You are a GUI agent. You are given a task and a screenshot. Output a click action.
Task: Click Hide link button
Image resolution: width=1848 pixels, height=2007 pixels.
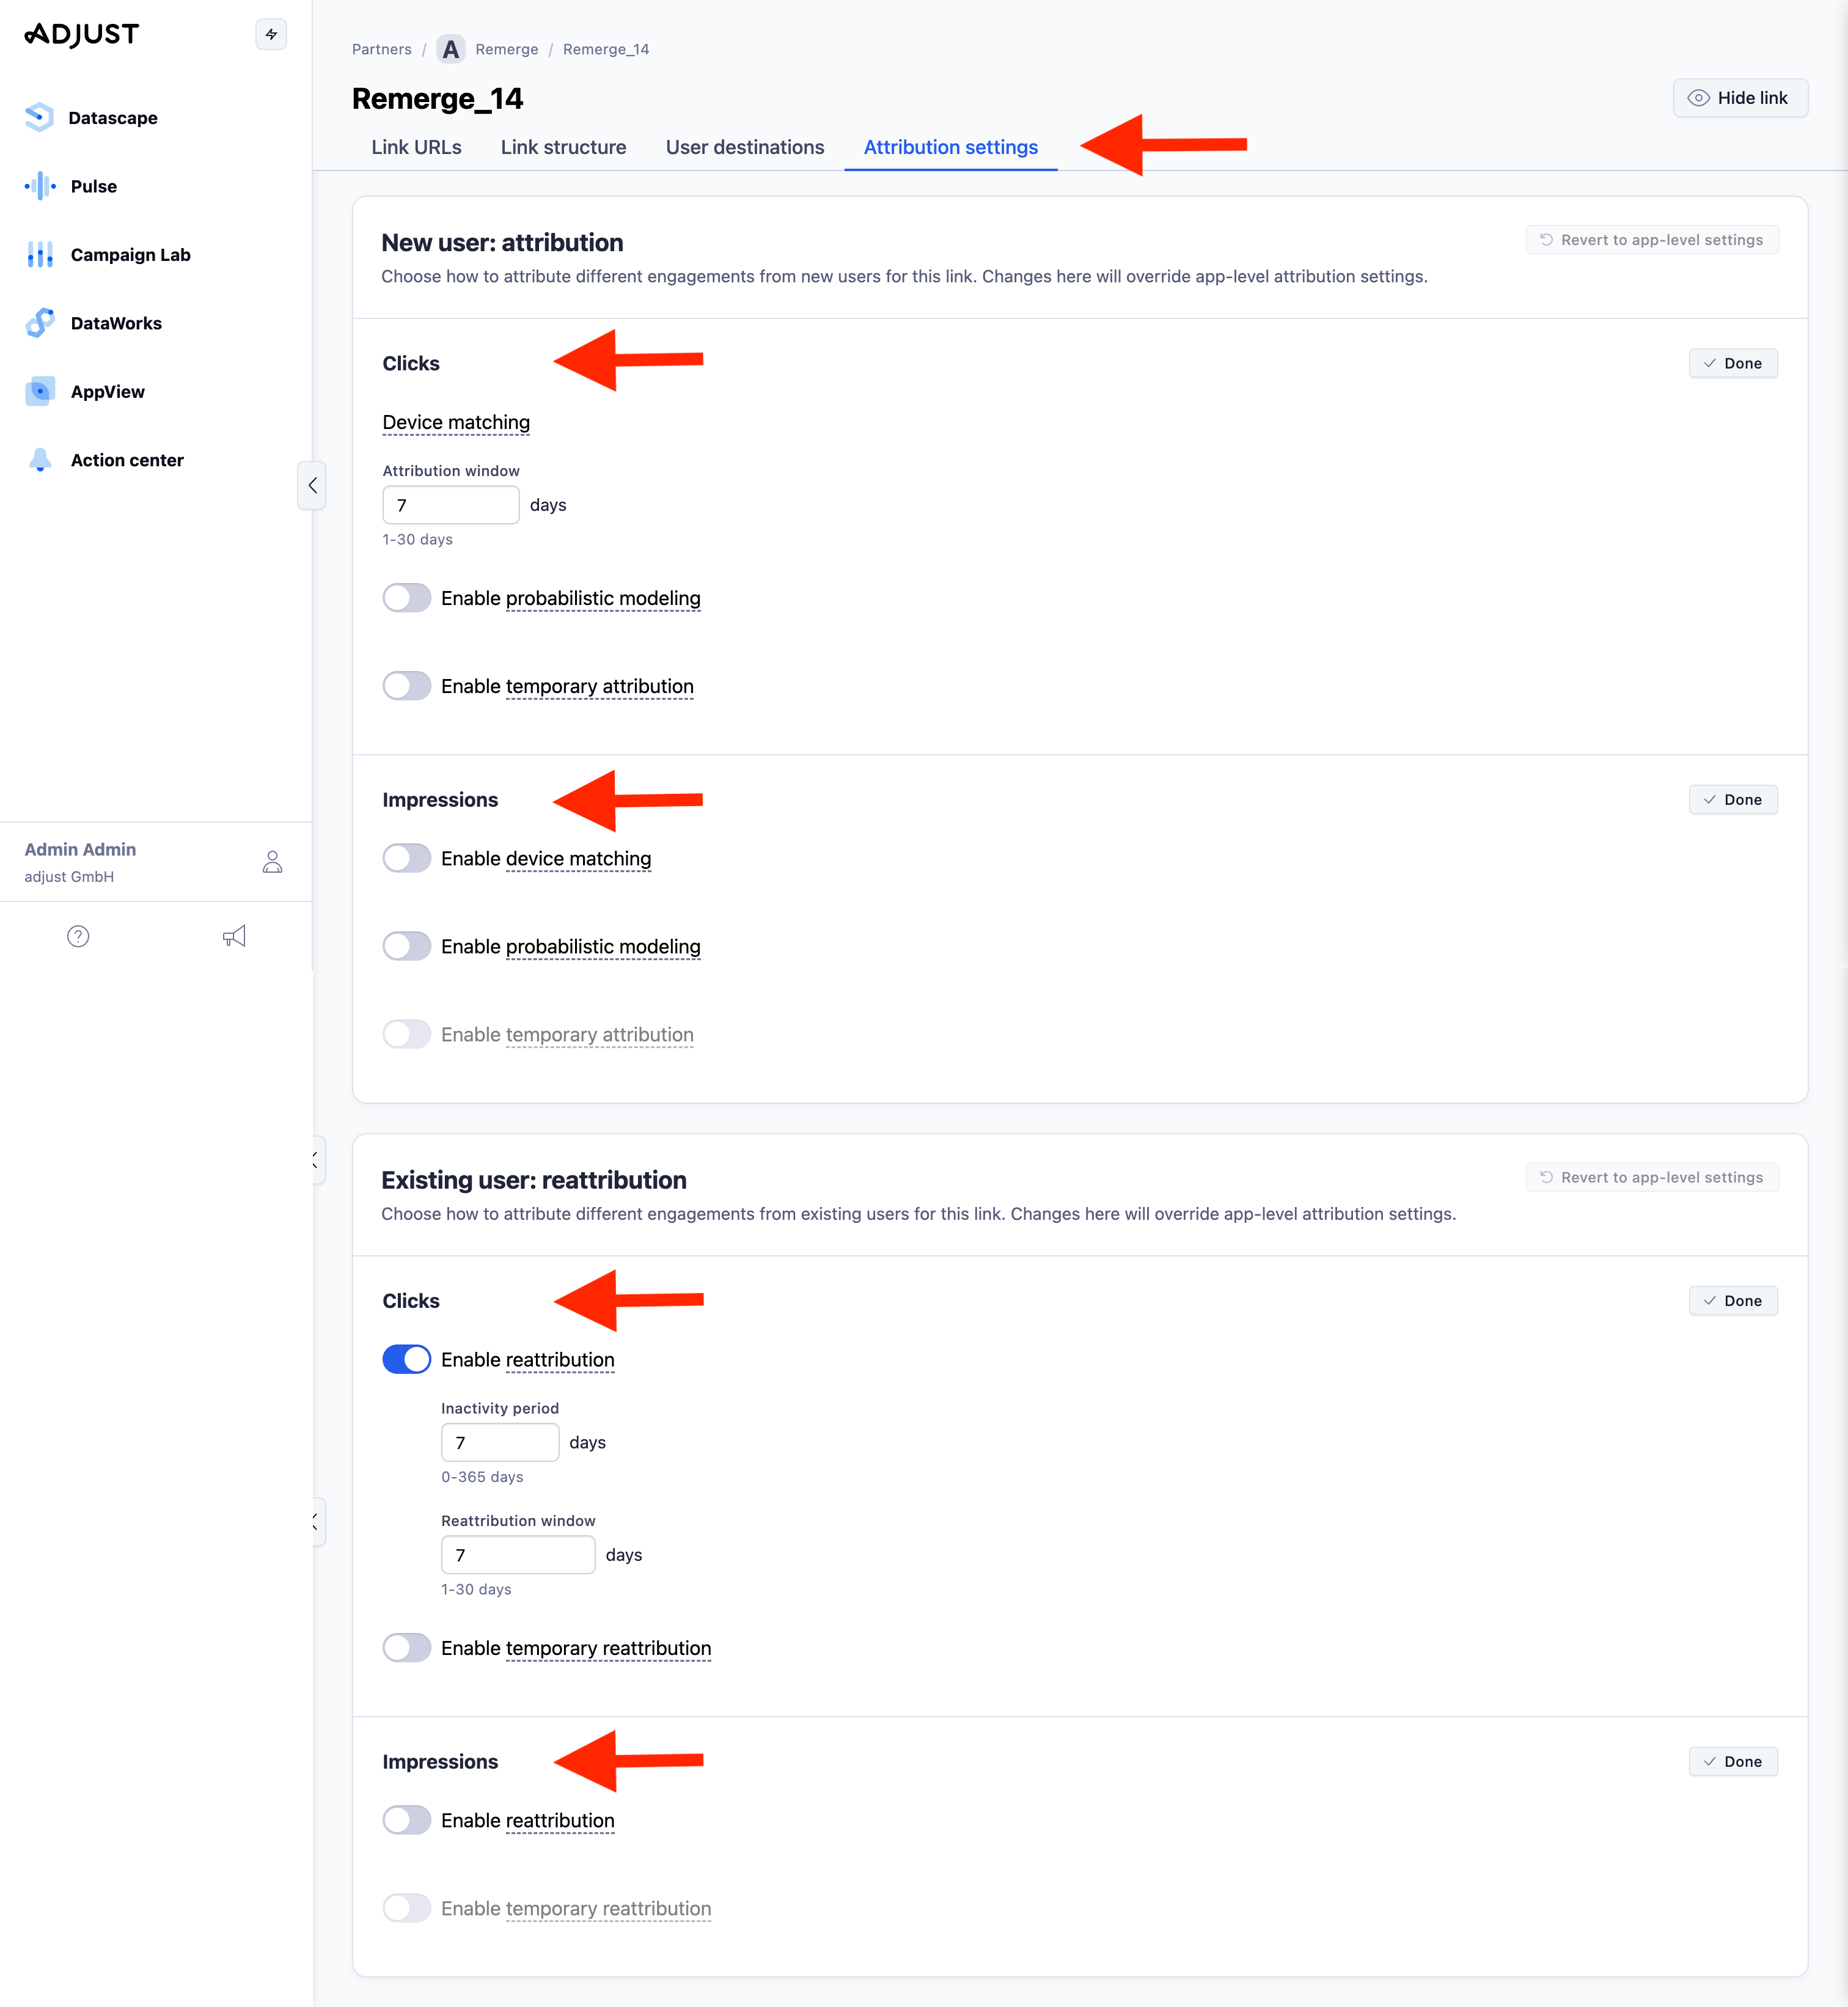click(1740, 97)
